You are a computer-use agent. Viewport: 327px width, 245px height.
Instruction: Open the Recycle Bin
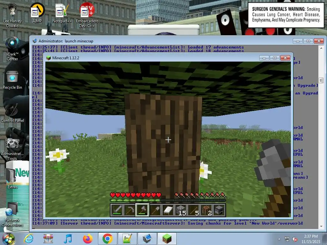click(12, 80)
